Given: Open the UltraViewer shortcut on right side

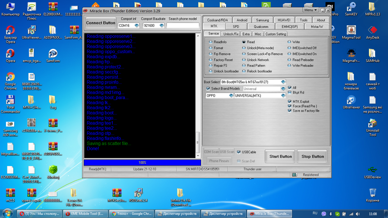Looking at the screenshot, I should [351, 102].
